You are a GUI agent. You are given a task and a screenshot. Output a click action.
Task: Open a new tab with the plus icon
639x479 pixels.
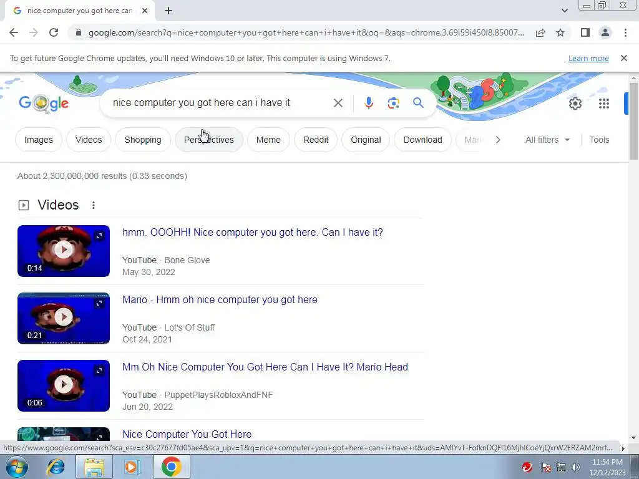(168, 11)
